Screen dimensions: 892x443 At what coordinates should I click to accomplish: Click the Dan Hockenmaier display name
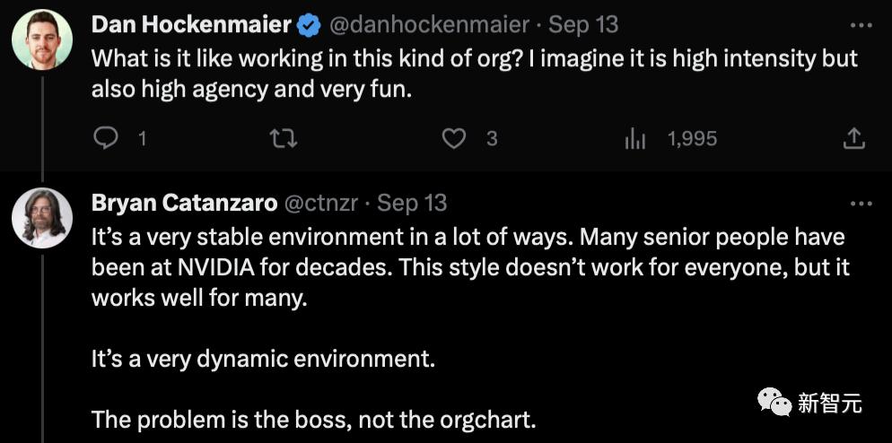click(x=191, y=25)
